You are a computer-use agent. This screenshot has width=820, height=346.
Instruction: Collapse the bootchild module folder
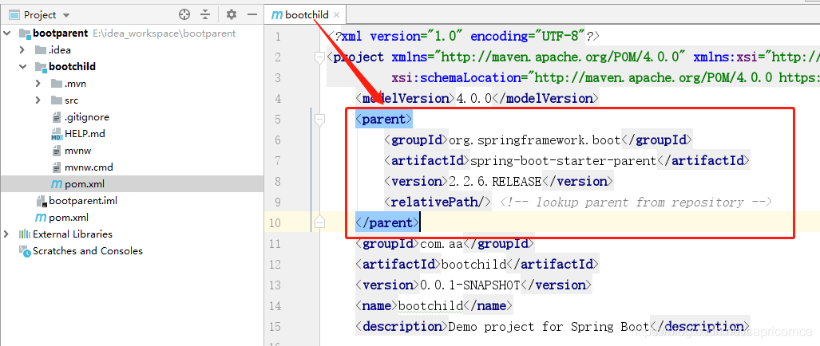(22, 67)
